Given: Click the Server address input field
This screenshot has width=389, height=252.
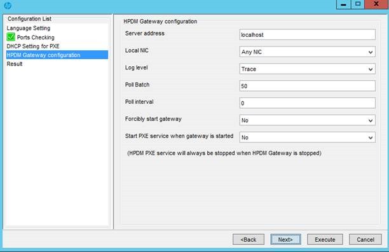Looking at the screenshot, I should click(307, 35).
